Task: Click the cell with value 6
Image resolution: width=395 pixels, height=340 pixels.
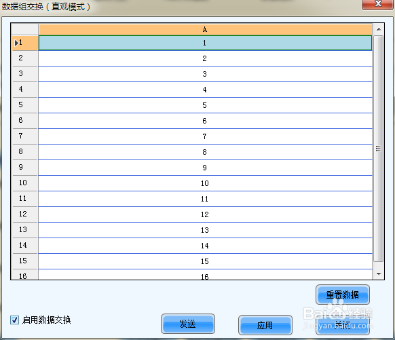Action: 206,121
